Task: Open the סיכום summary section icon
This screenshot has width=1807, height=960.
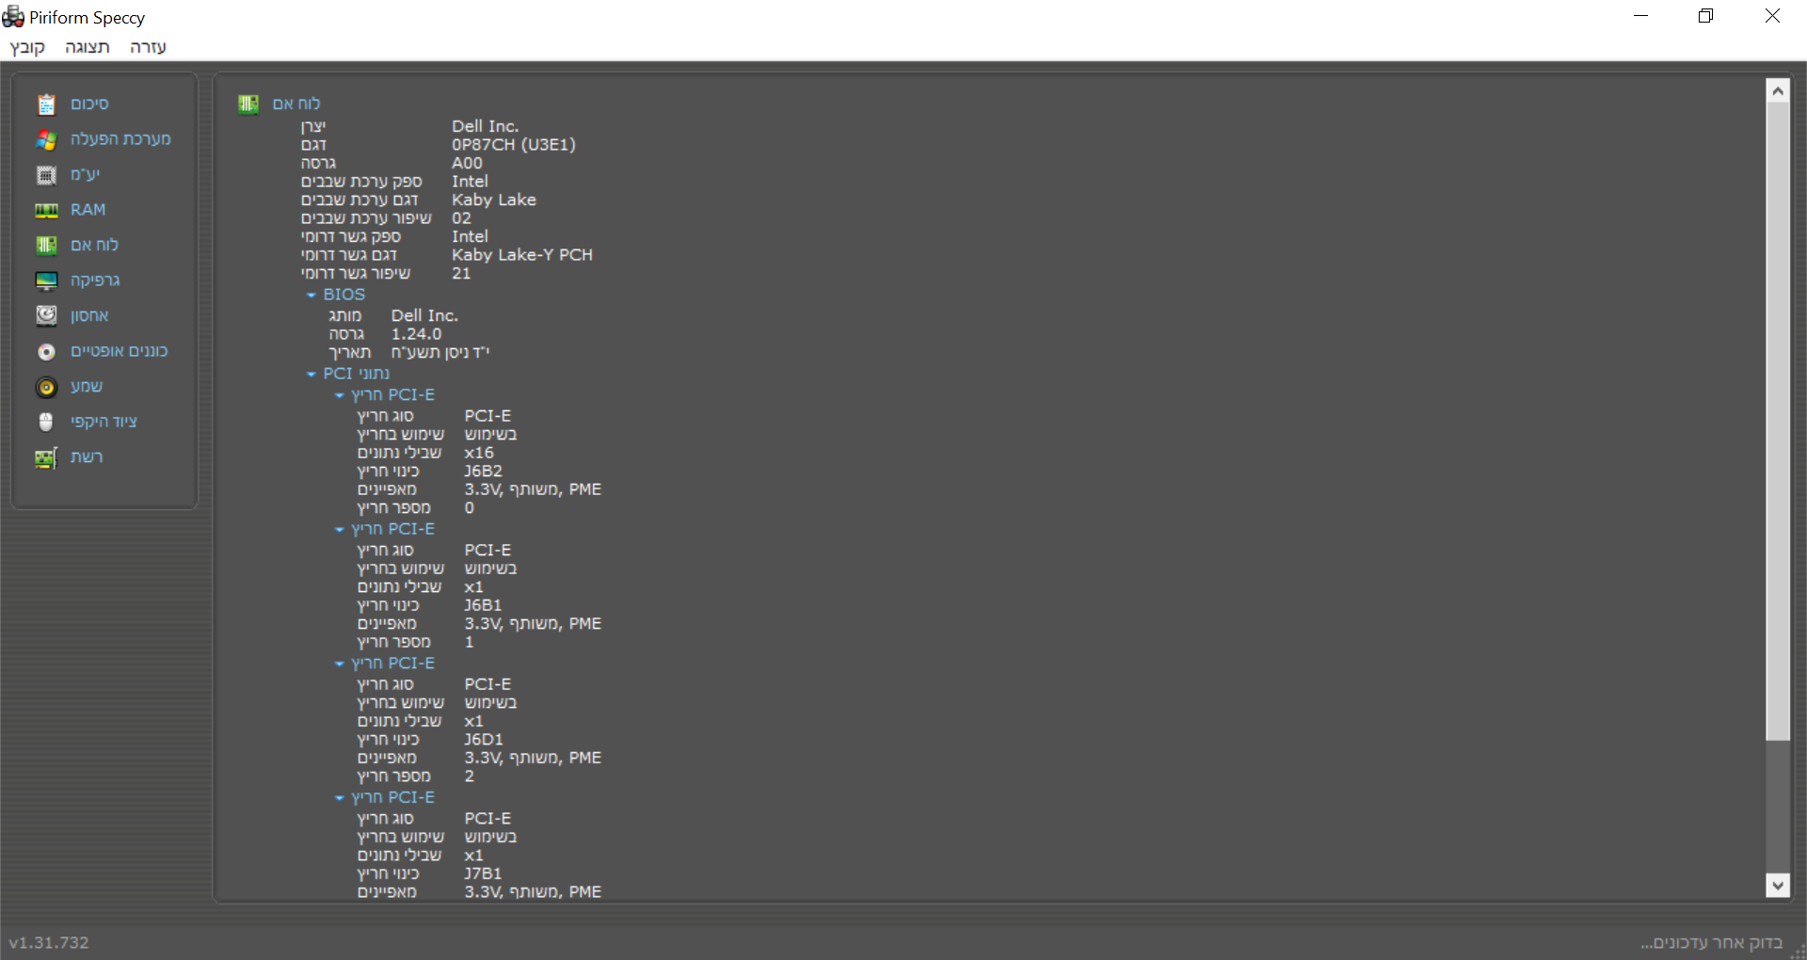Action: click(46, 104)
